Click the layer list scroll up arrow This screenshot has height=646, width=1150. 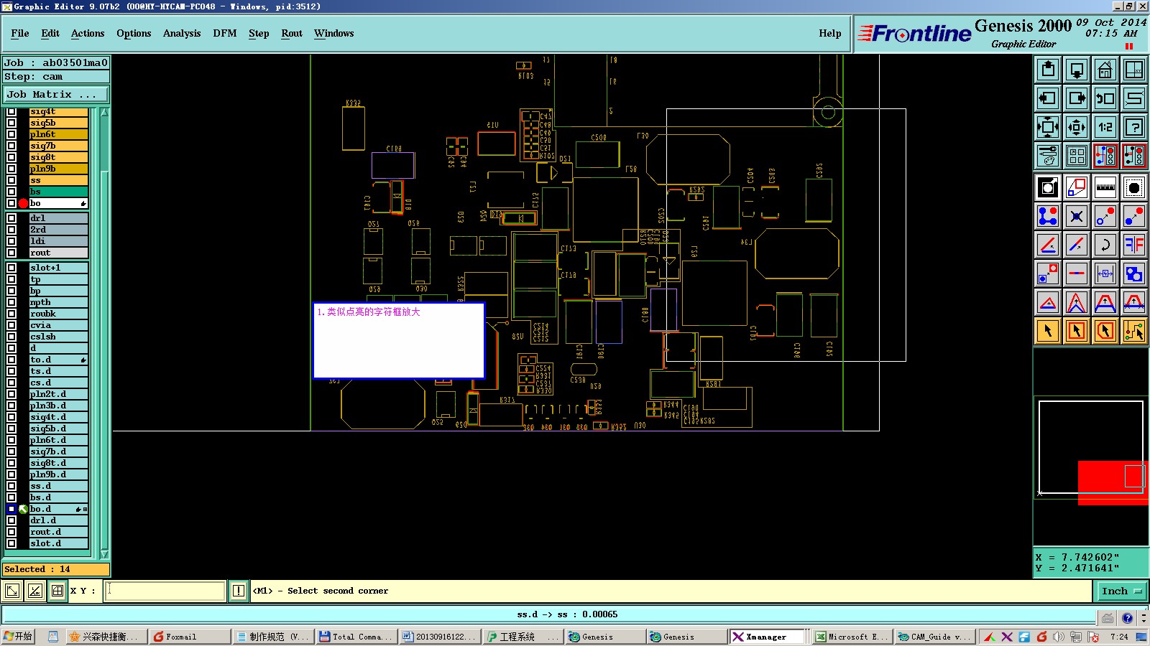click(x=104, y=113)
